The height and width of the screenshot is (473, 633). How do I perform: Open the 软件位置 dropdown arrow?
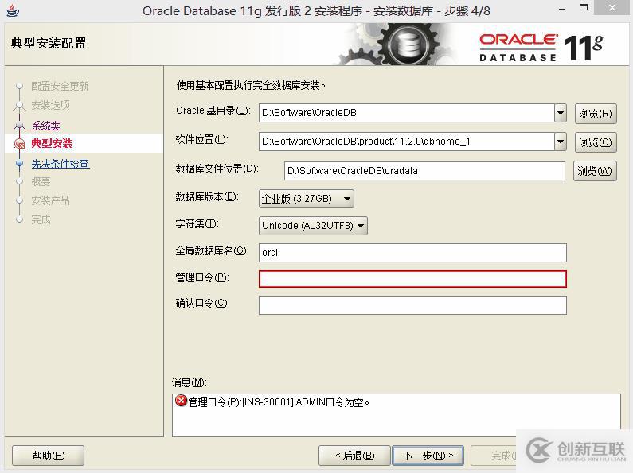561,142
